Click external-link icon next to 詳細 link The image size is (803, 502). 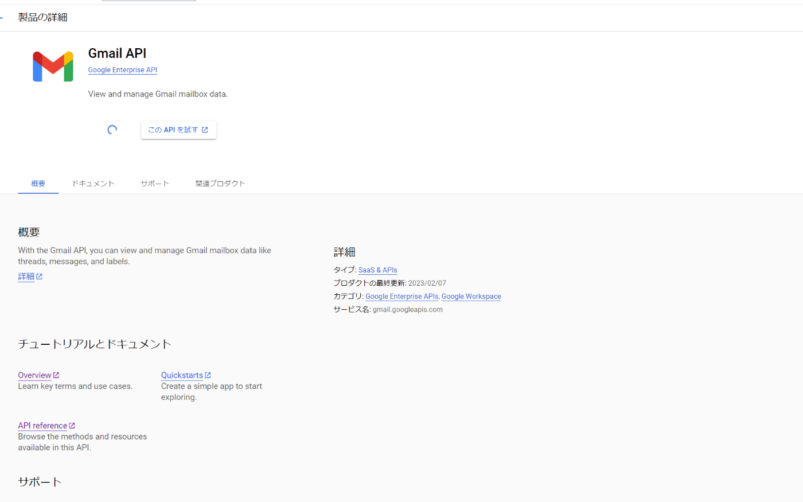pos(39,277)
